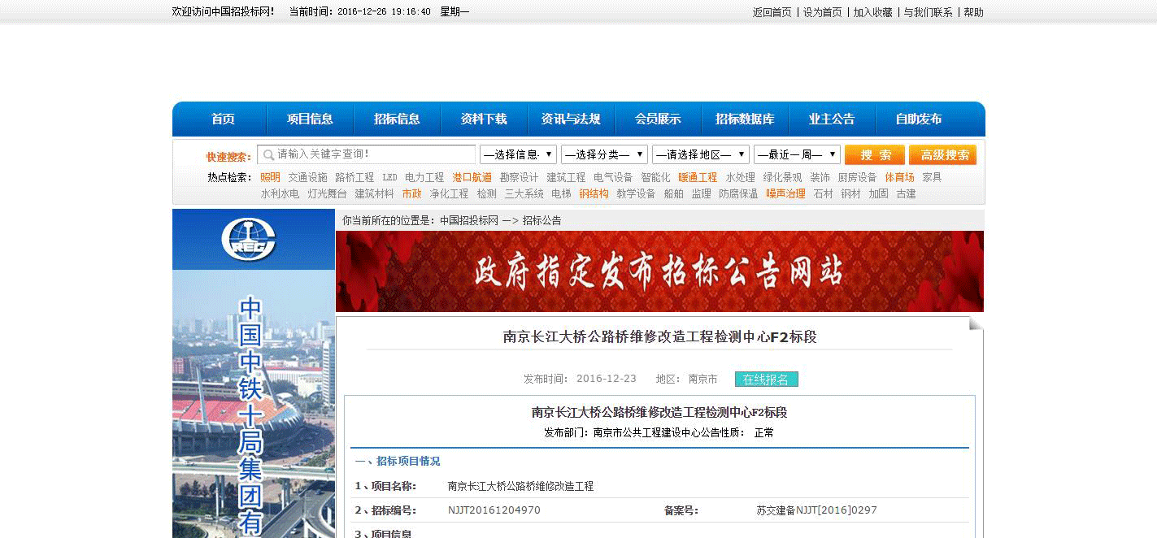This screenshot has width=1157, height=538.
Task: Click the 水利水电 hot search keyword
Action: click(280, 194)
